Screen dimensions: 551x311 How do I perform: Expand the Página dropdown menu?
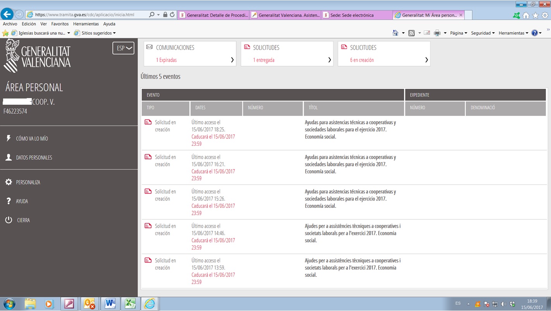pos(458,33)
